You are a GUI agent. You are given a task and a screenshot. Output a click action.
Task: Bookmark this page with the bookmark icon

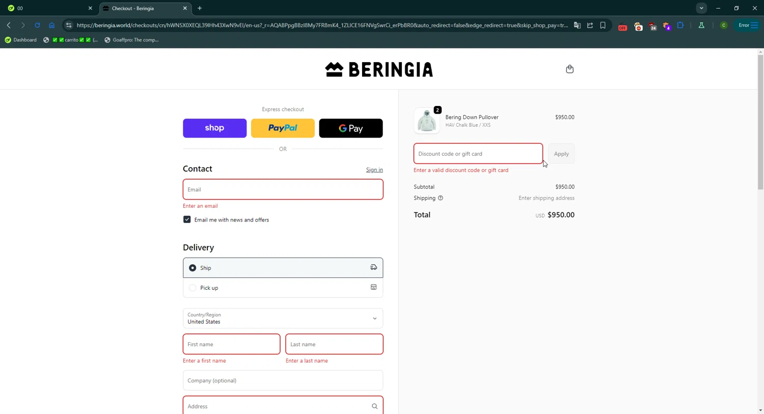[603, 25]
